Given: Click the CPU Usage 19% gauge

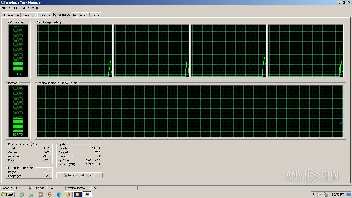Looking at the screenshot, I should pyautogui.click(x=18, y=51).
